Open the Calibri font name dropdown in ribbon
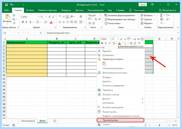182x129 pixels. tap(39, 17)
